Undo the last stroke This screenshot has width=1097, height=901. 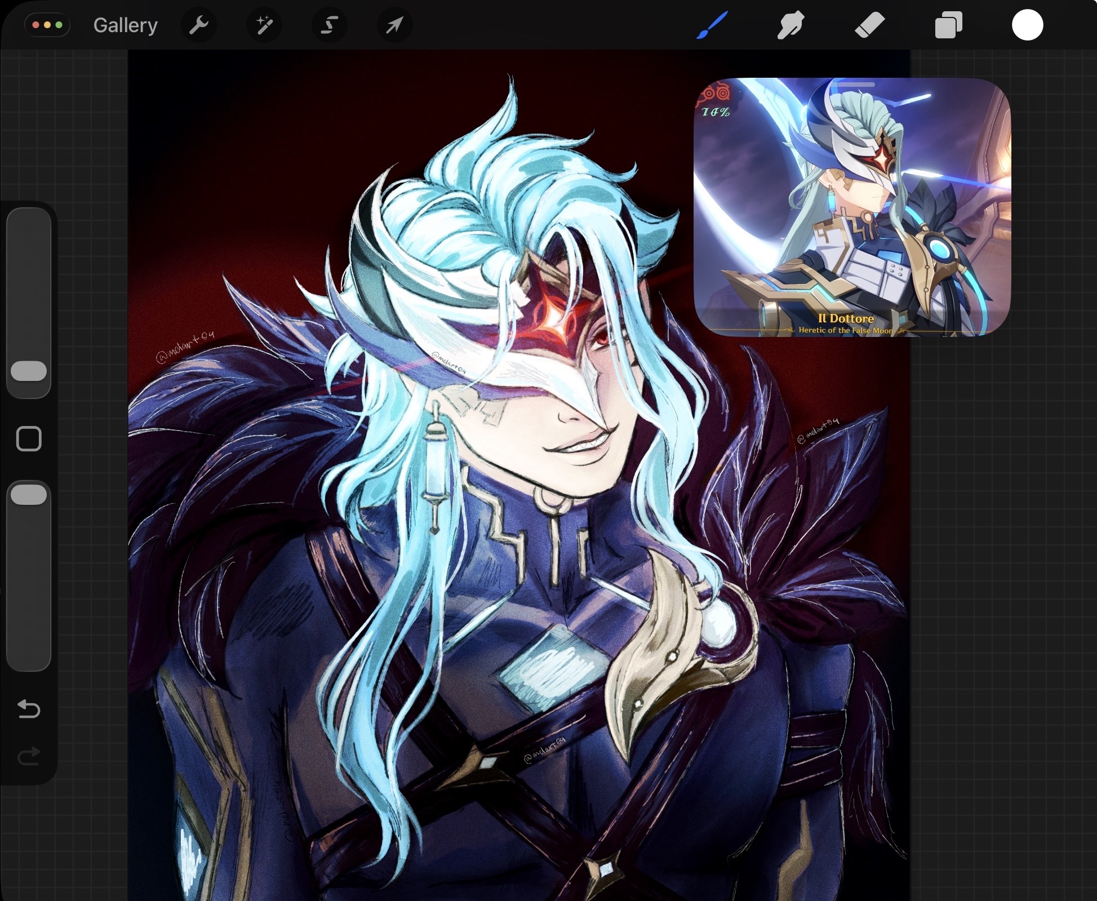click(x=29, y=708)
